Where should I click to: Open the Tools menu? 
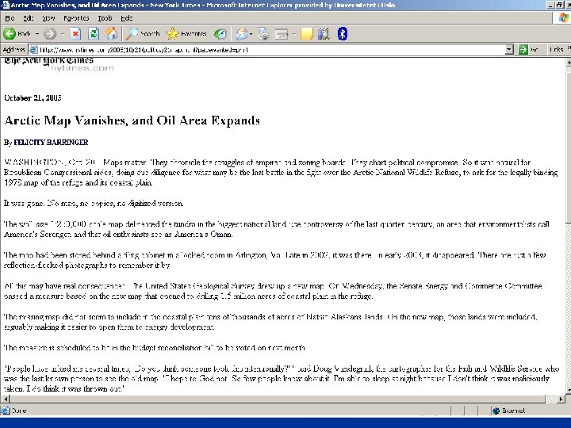(105, 18)
